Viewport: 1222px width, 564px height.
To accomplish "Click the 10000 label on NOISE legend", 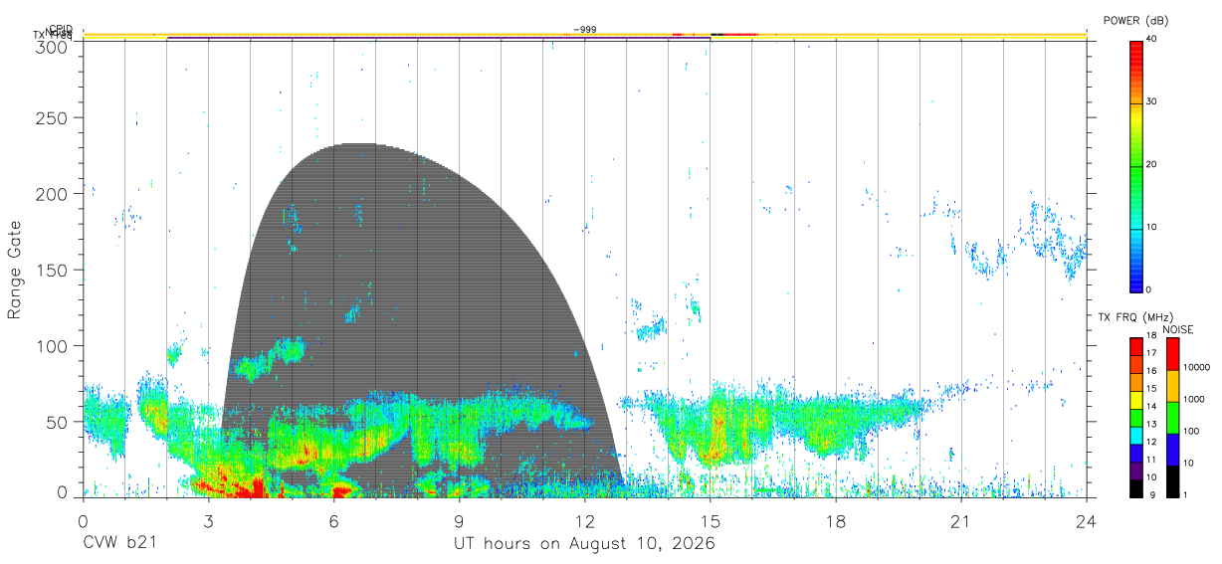I will [1196, 367].
